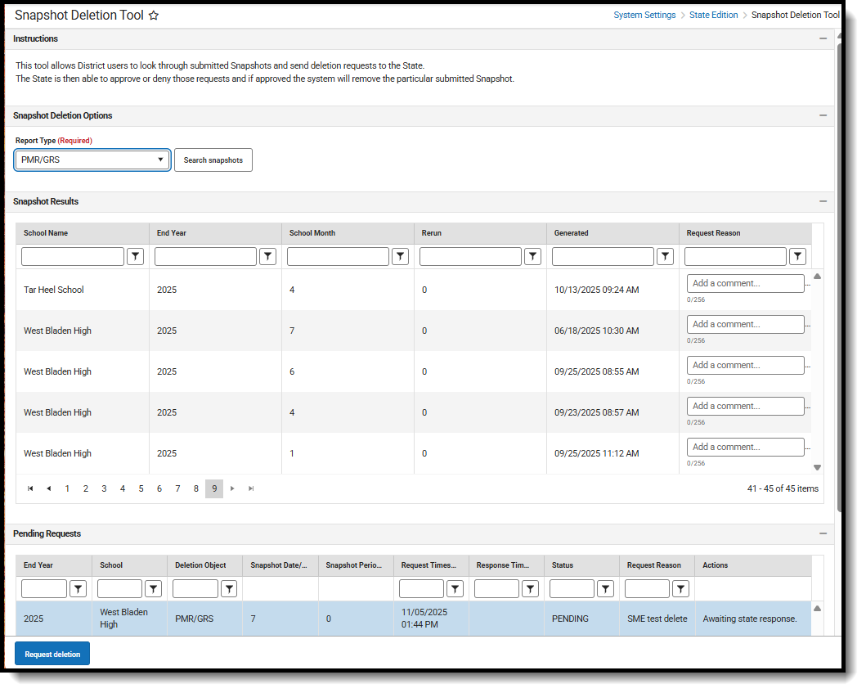Open the Generated column filter icon
Viewport: 866px width, 693px height.
[x=665, y=256]
